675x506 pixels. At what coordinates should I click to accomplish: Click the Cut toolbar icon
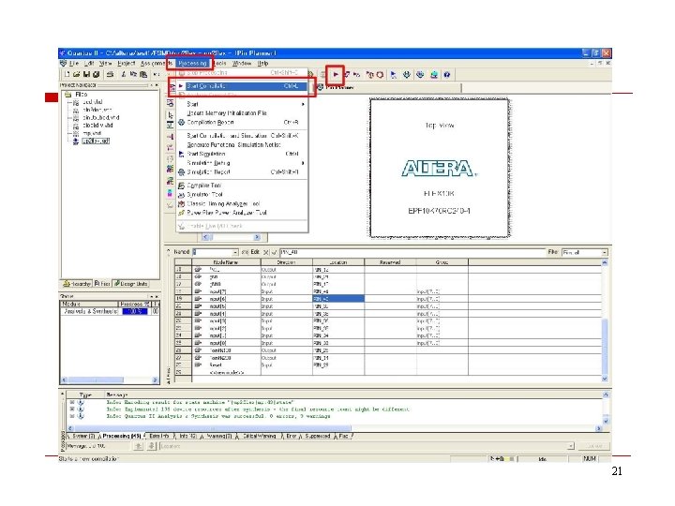(x=124, y=74)
